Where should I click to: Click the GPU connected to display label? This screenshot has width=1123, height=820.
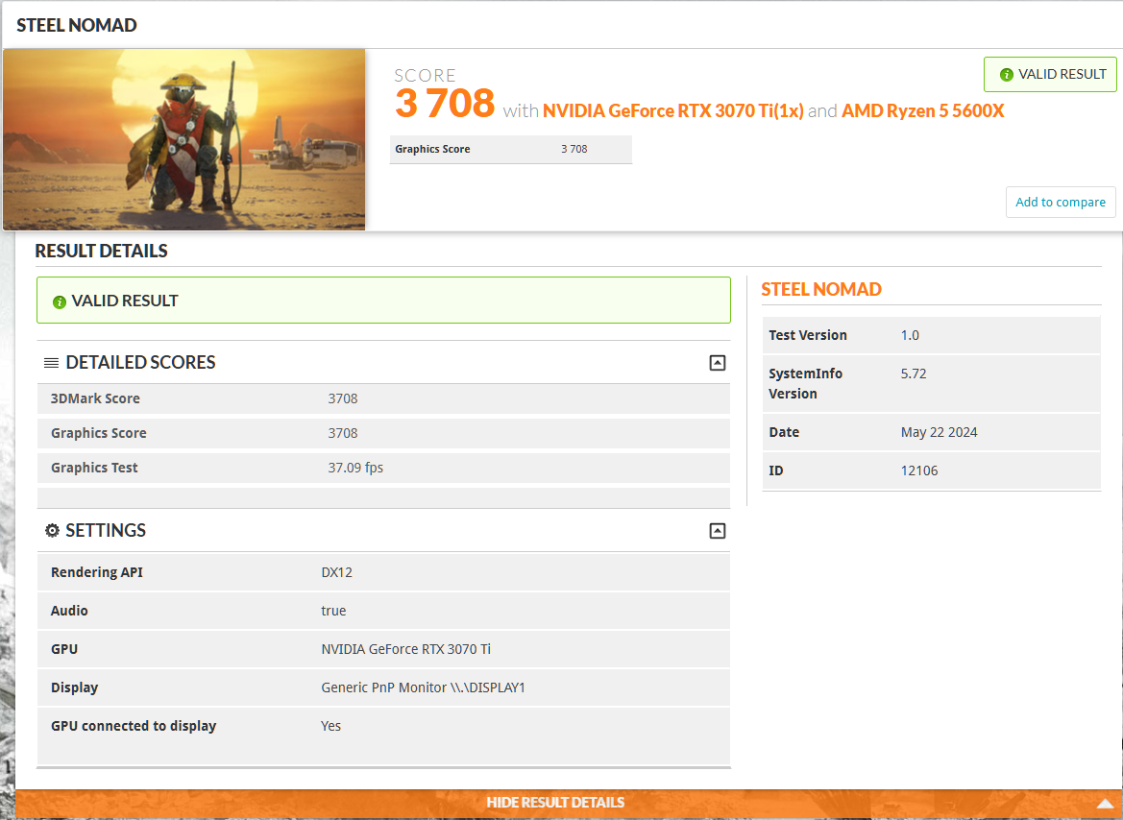134,726
